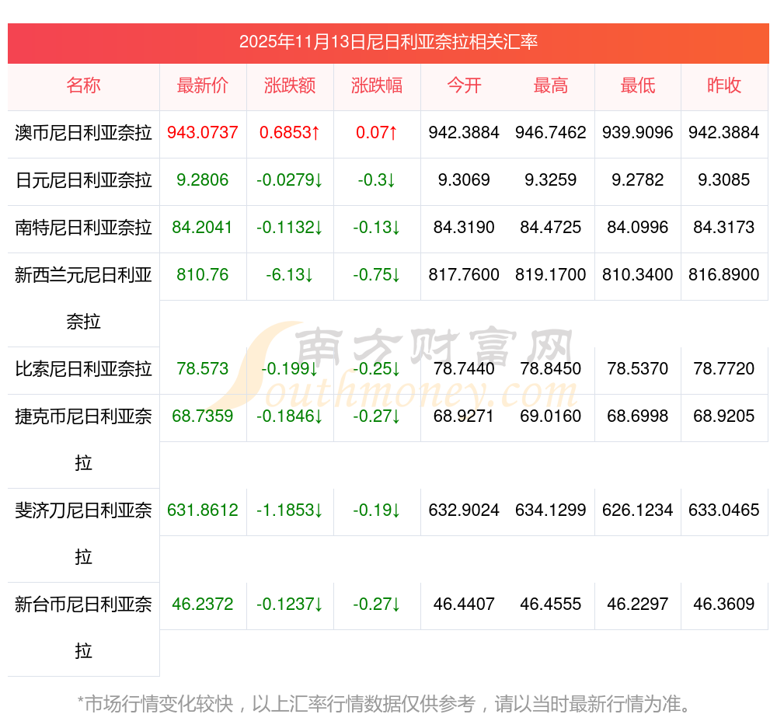The height and width of the screenshot is (728, 777).
Task: Select the 新西兰元尼日利亚奈拉 row name
Action: tap(83, 298)
